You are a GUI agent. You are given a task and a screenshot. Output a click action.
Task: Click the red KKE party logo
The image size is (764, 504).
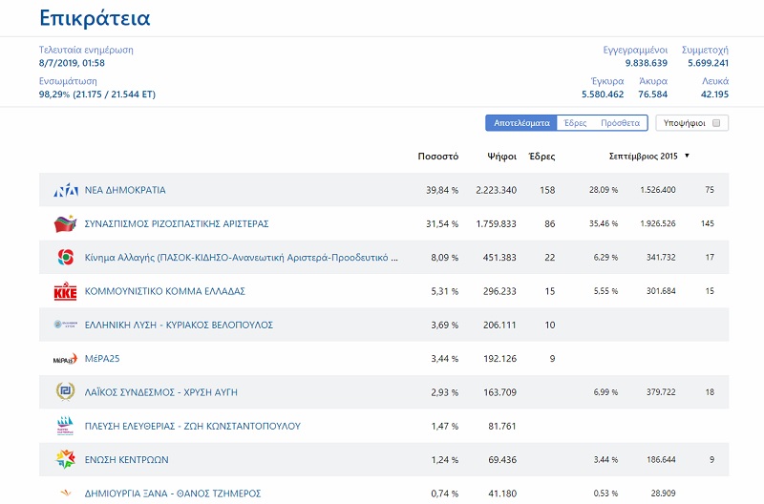pyautogui.click(x=65, y=291)
